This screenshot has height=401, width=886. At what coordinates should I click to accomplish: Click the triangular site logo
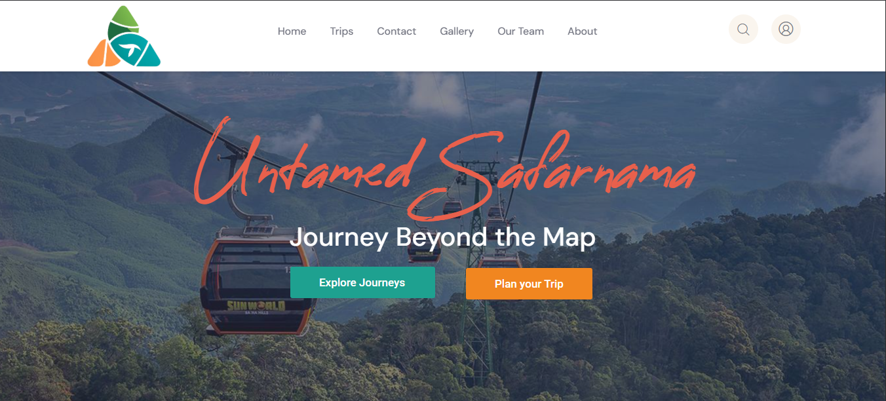pos(124,37)
